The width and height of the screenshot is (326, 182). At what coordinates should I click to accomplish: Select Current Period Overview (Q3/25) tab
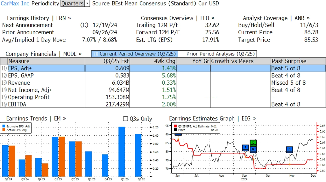pyautogui.click(x=135, y=54)
